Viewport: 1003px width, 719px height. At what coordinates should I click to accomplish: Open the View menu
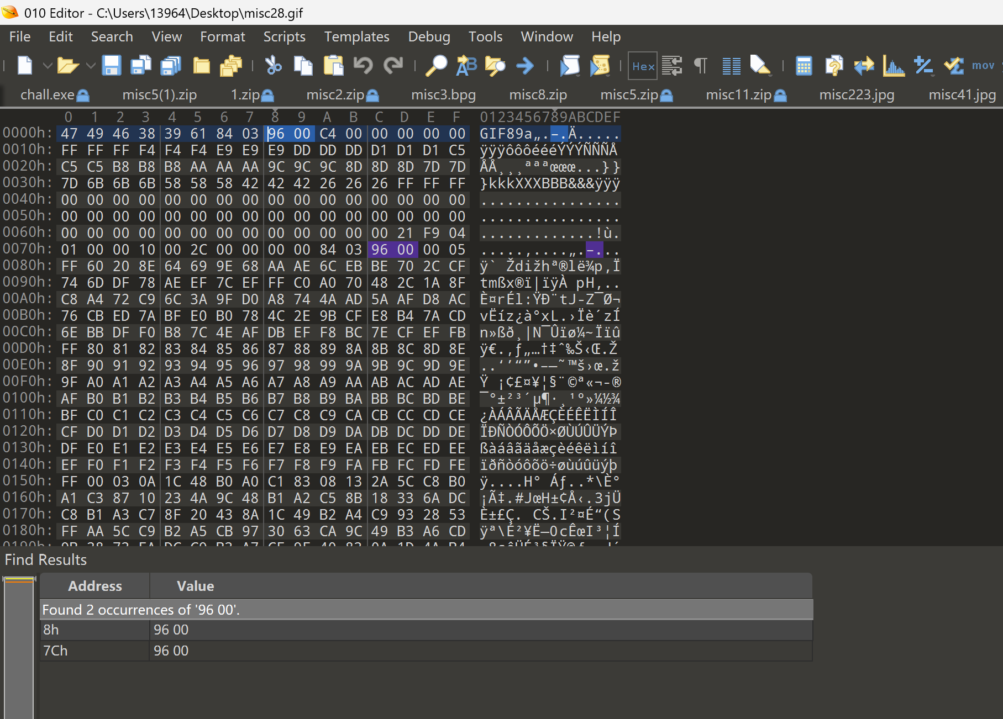pyautogui.click(x=167, y=37)
